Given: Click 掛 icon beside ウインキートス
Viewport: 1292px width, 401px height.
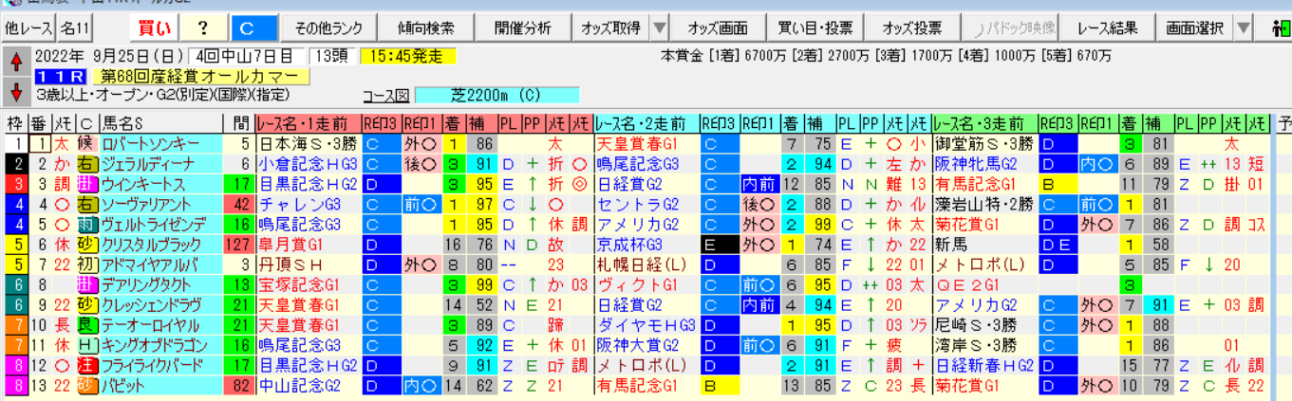Looking at the screenshot, I should (86, 184).
